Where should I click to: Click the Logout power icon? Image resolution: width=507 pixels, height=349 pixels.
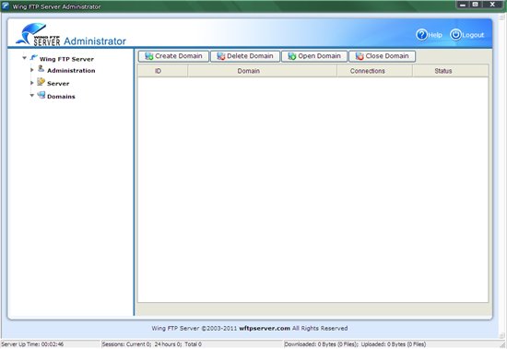455,35
